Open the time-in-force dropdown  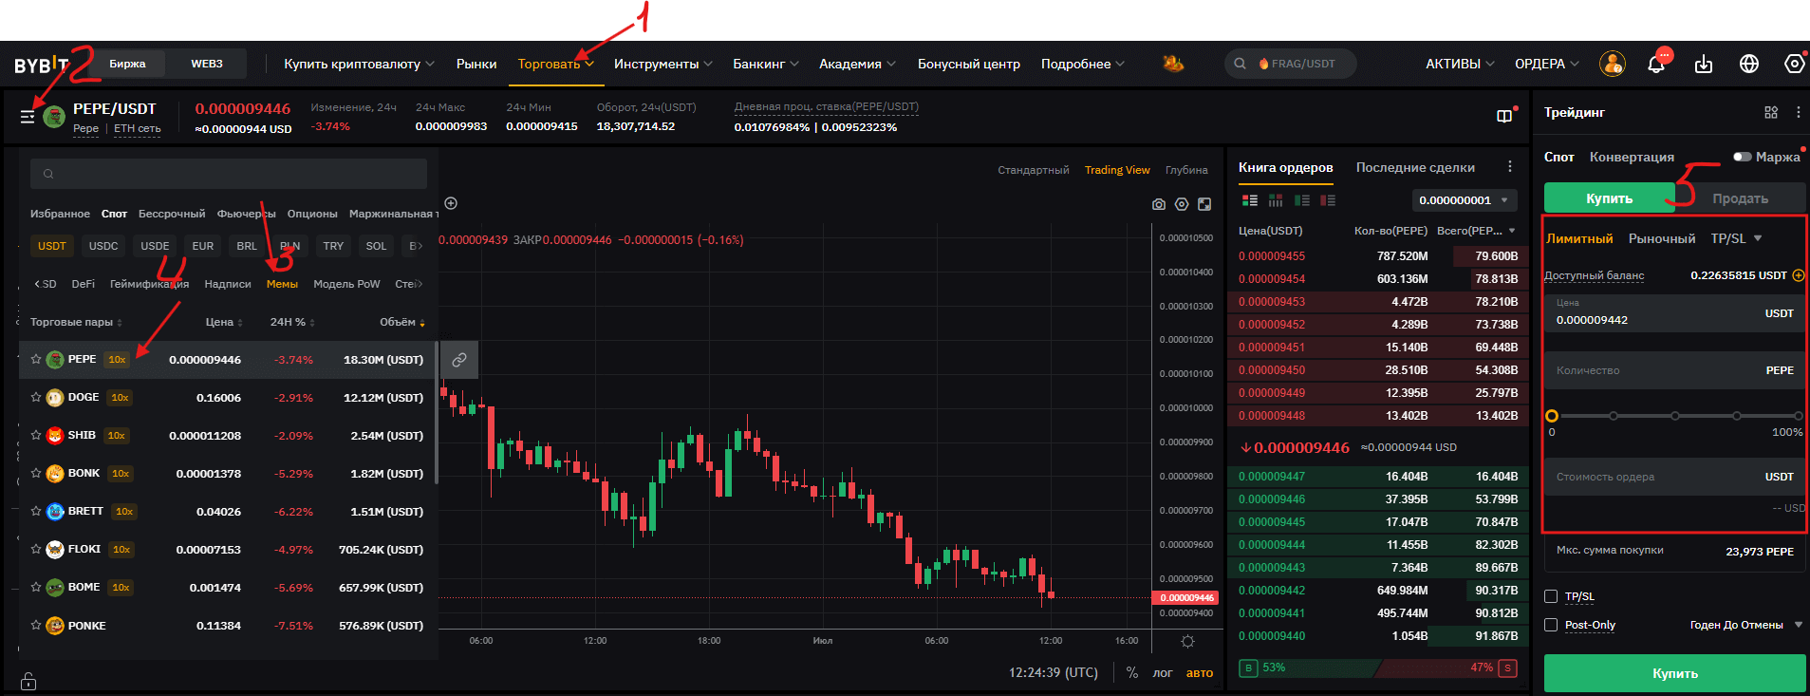click(x=1745, y=625)
